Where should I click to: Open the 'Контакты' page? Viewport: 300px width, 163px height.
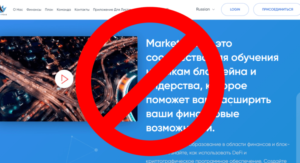[82, 9]
